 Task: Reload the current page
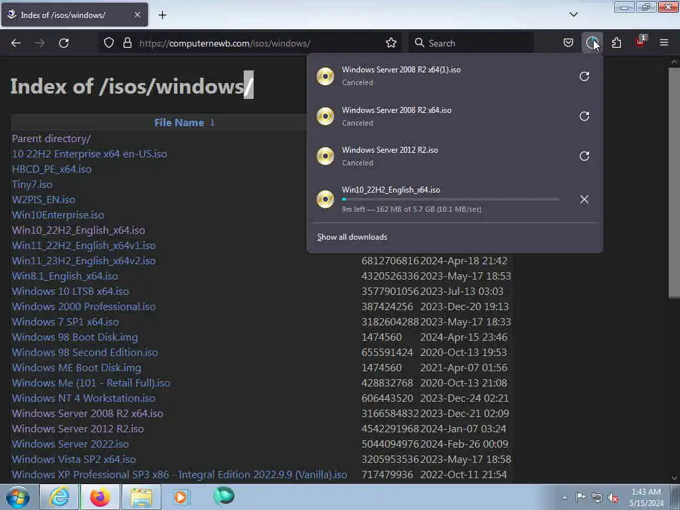(64, 43)
